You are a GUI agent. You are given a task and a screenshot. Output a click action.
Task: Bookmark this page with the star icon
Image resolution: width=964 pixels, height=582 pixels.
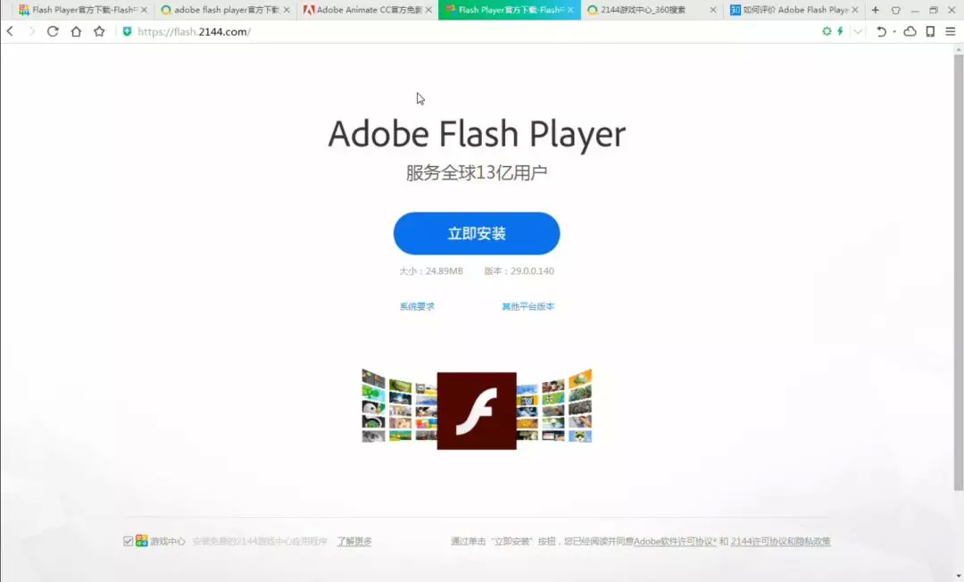99,31
